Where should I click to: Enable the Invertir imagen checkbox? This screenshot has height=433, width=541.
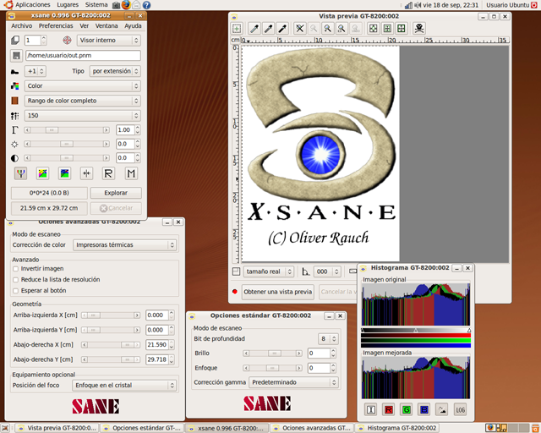point(16,269)
